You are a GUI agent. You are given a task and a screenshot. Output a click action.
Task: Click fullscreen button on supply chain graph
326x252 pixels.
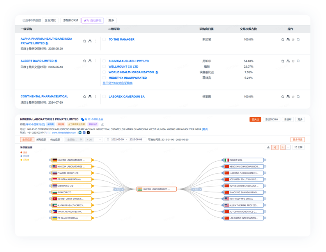pyautogui.click(x=298, y=147)
